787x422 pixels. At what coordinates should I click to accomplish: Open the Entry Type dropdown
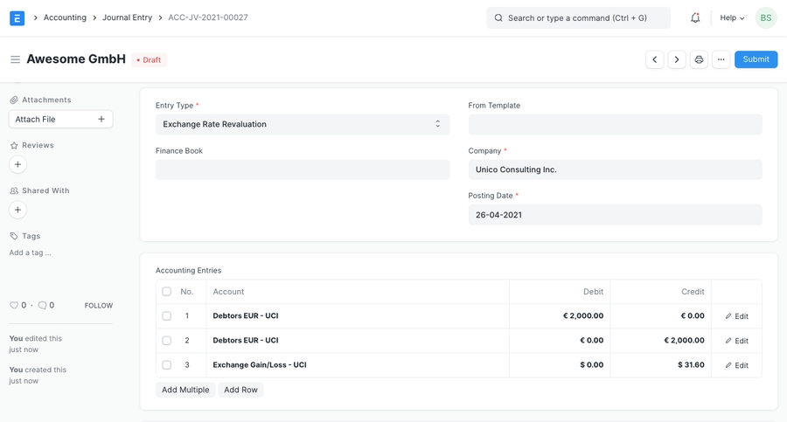point(303,124)
